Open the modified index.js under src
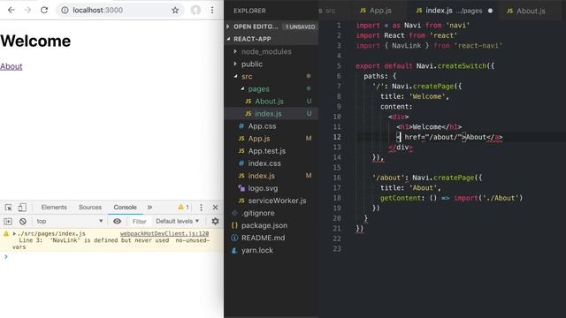The height and width of the screenshot is (318, 566). [x=262, y=176]
